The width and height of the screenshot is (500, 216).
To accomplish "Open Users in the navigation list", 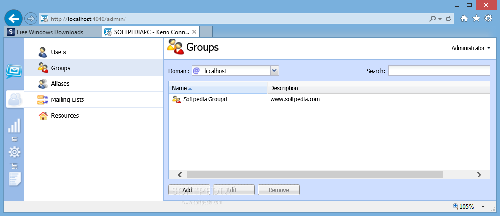I will click(94, 52).
